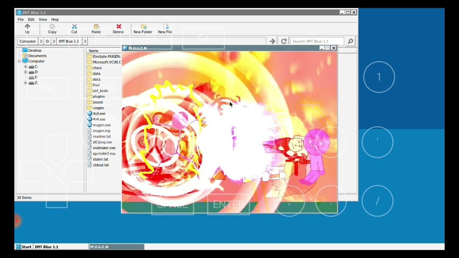Select the font folder

click(x=94, y=85)
